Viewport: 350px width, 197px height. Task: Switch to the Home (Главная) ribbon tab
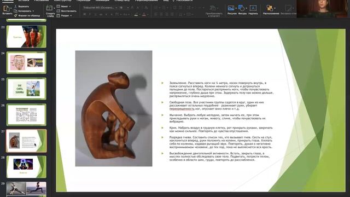pos(8,1)
